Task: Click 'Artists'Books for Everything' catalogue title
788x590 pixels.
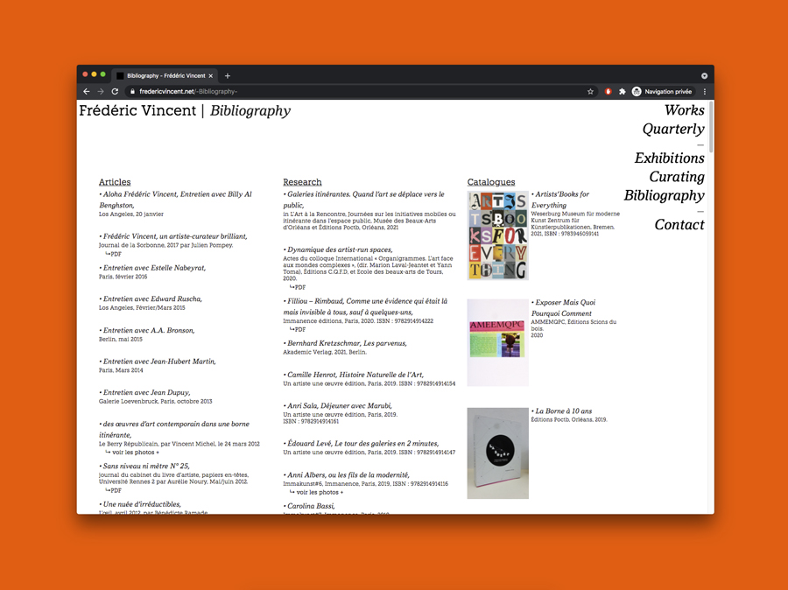Action: click(x=560, y=200)
